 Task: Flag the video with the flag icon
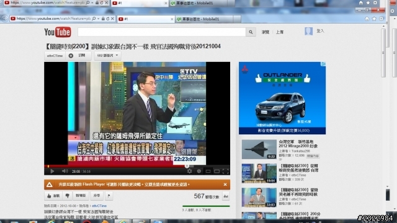(109, 196)
